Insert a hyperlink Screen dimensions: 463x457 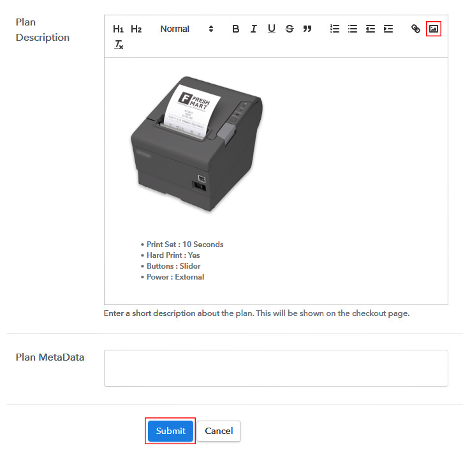415,29
